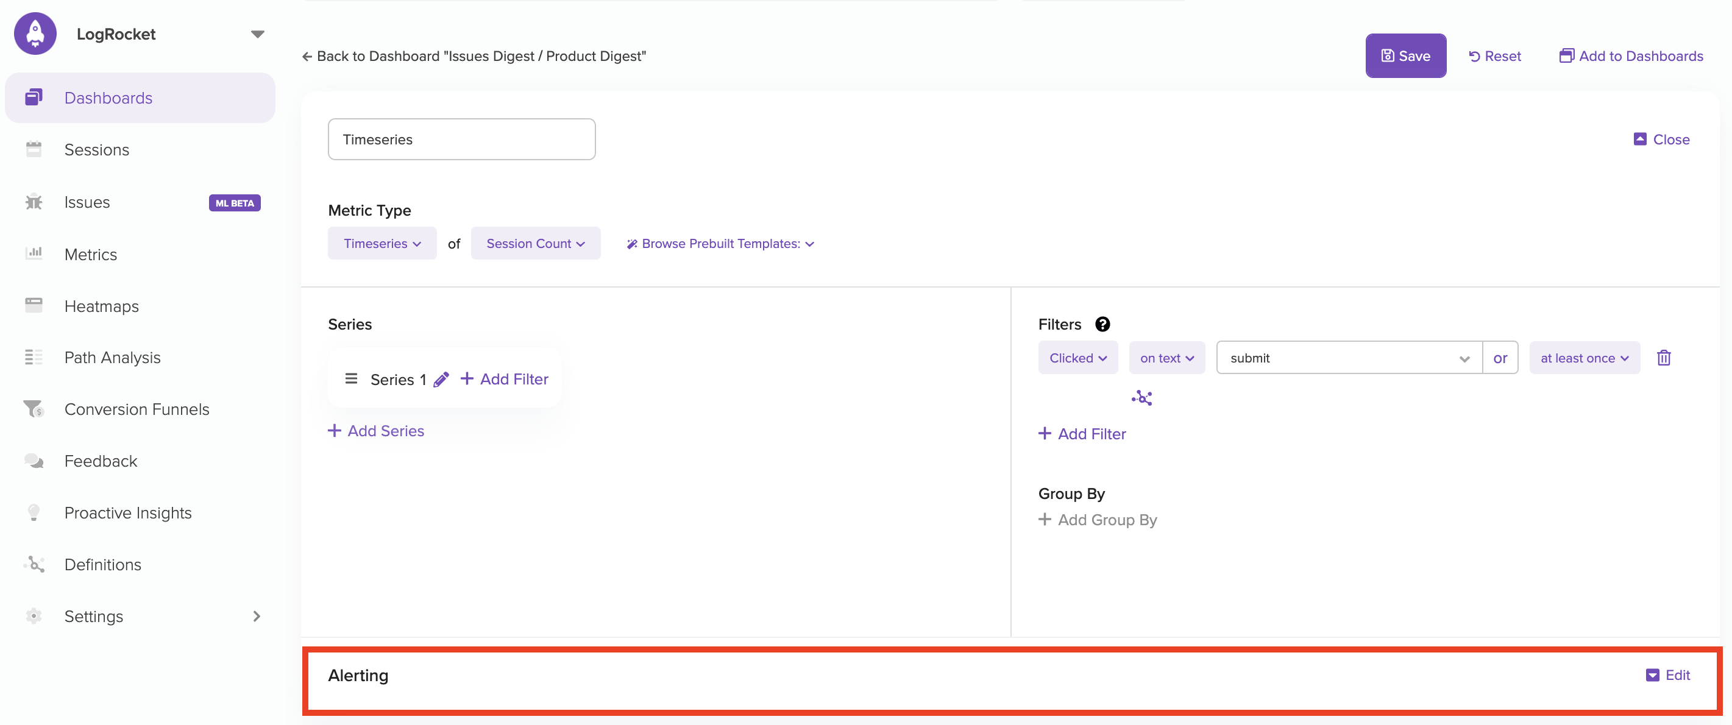1732x725 pixels.
Task: Open Conversion Funnels from sidebar
Action: point(137,409)
